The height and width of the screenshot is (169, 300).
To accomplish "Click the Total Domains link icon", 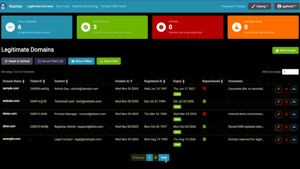I will pyautogui.click(x=10, y=27).
